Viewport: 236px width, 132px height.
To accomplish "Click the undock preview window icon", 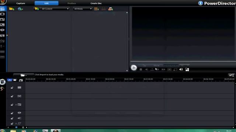I will (187, 69).
